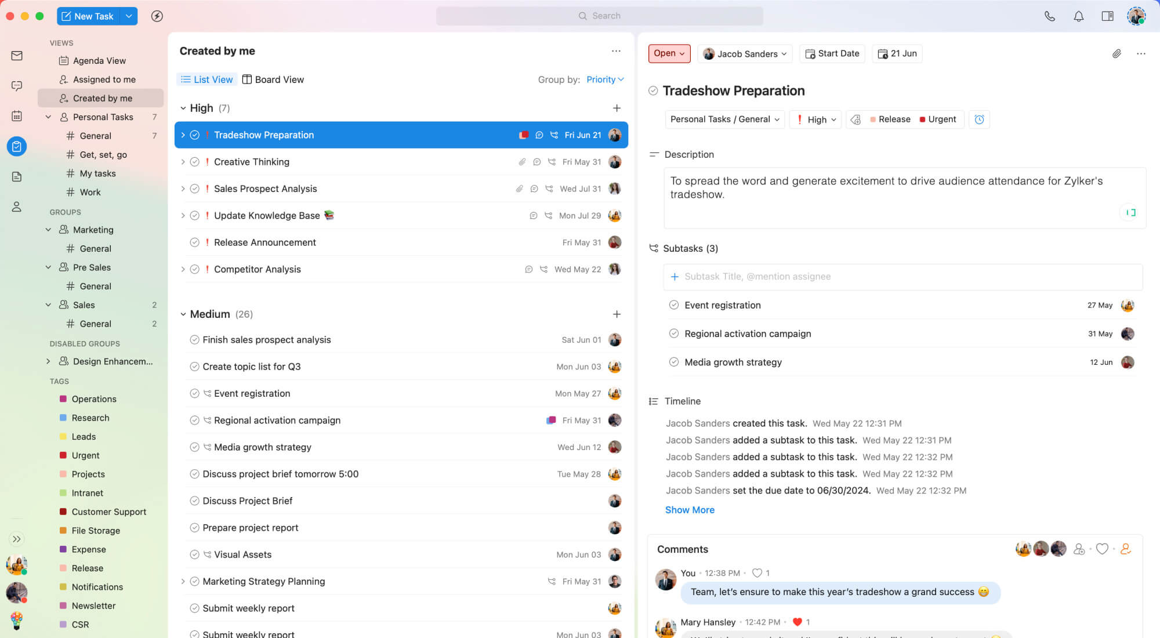Open the Agenda View

coord(99,61)
